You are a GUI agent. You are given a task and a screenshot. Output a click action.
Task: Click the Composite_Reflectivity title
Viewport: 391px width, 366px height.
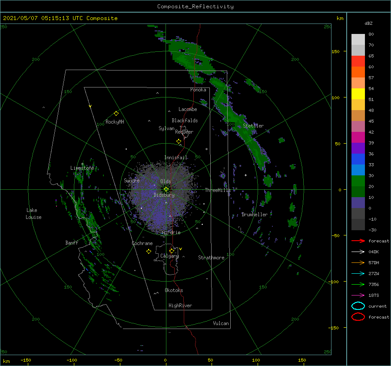point(195,7)
